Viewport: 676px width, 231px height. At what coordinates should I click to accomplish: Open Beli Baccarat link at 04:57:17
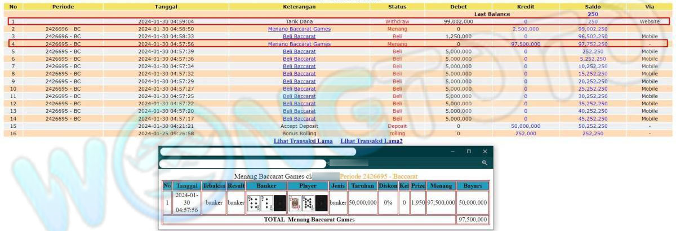tap(299, 119)
